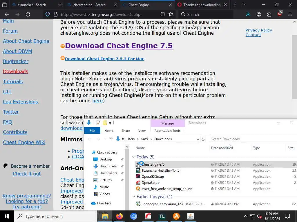Click Explorer new folder quick access icon
This screenshot has height=222, width=297.
105,123
